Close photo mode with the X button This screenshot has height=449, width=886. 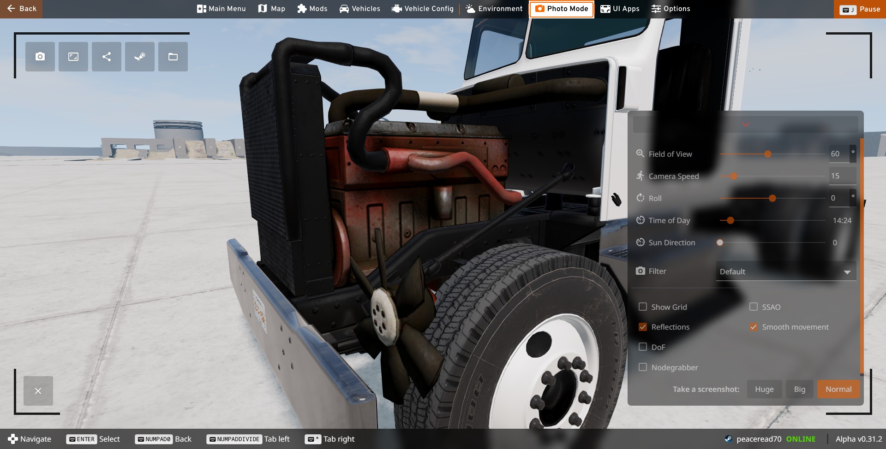click(38, 391)
